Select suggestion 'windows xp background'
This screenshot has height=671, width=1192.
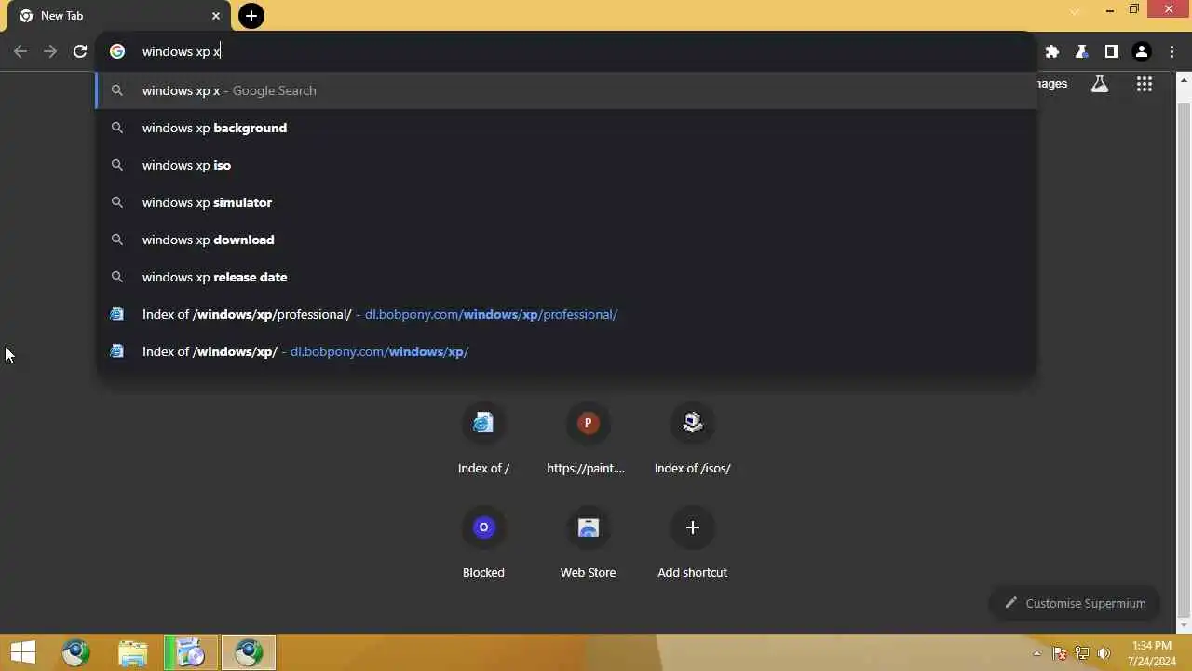566,128
